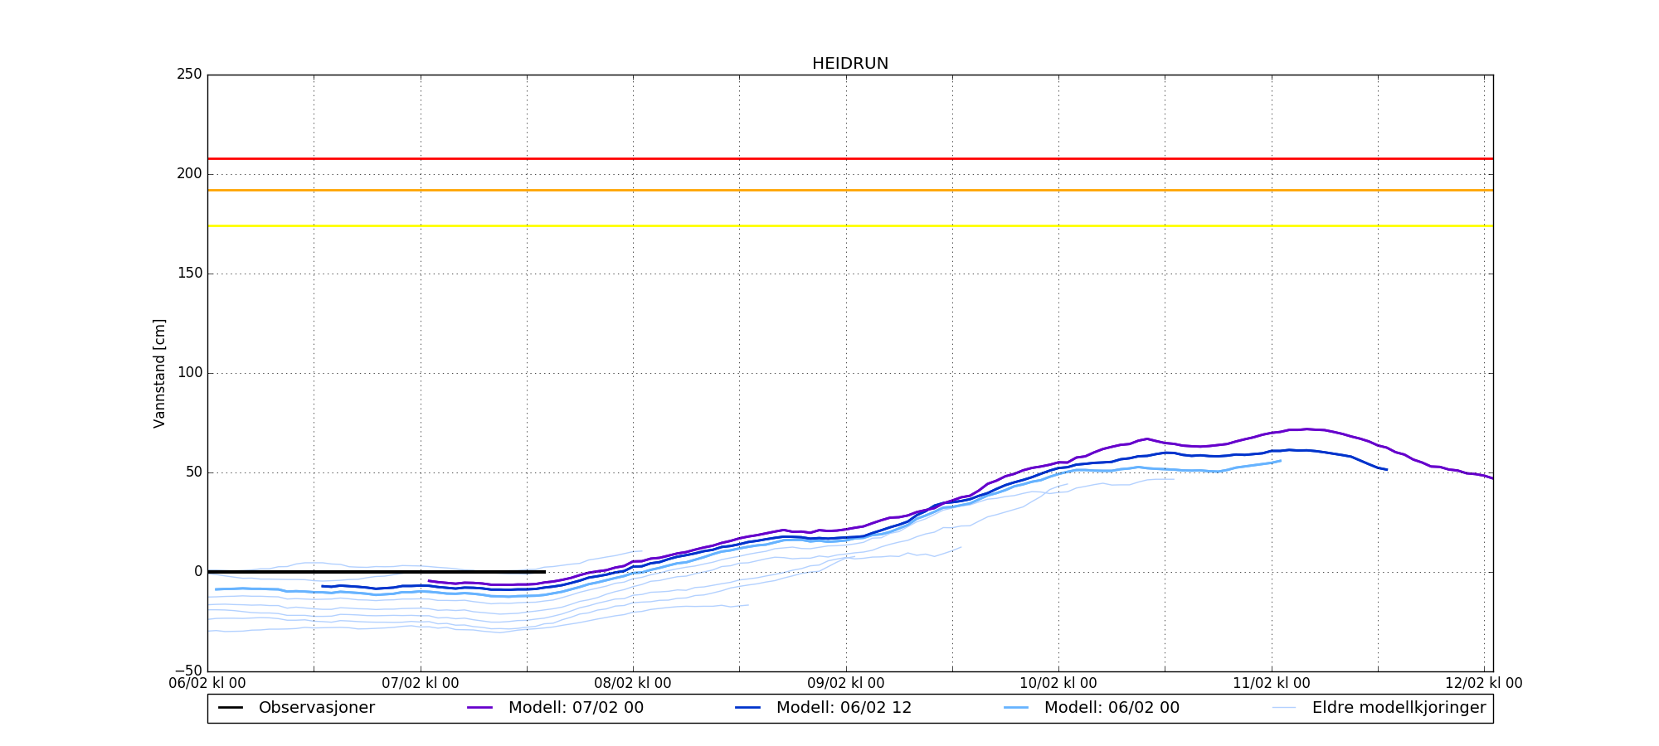Click the 250 y-axis tick label
This screenshot has height=746, width=1659.
189,75
